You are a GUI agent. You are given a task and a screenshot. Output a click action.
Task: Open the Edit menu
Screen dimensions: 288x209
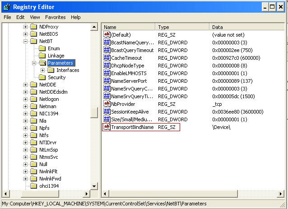click(20, 17)
